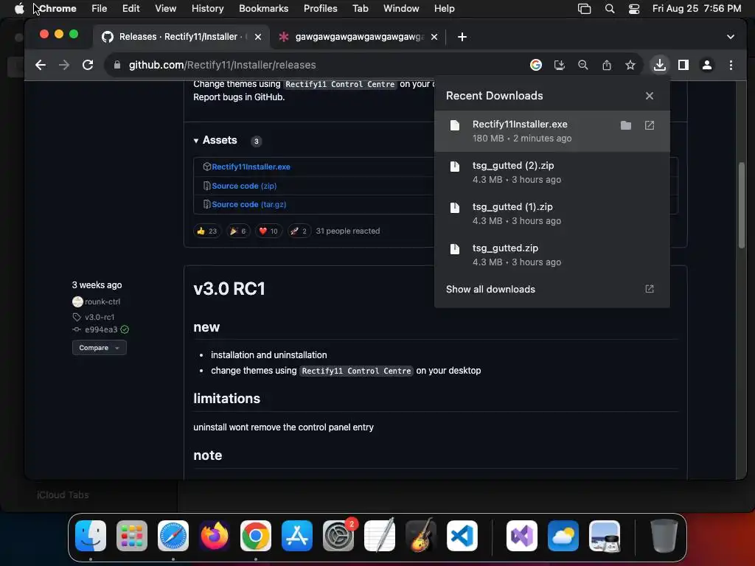
Task: Close the Recent Downloads popup
Action: click(650, 96)
